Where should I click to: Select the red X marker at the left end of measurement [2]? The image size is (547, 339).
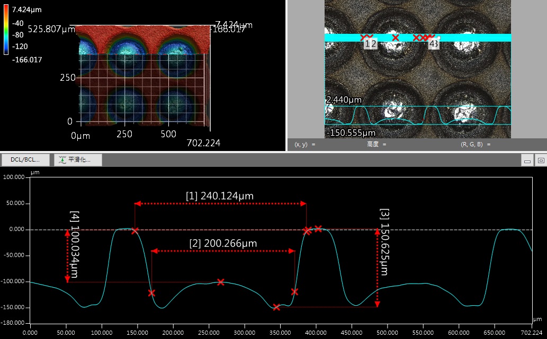(x=151, y=293)
